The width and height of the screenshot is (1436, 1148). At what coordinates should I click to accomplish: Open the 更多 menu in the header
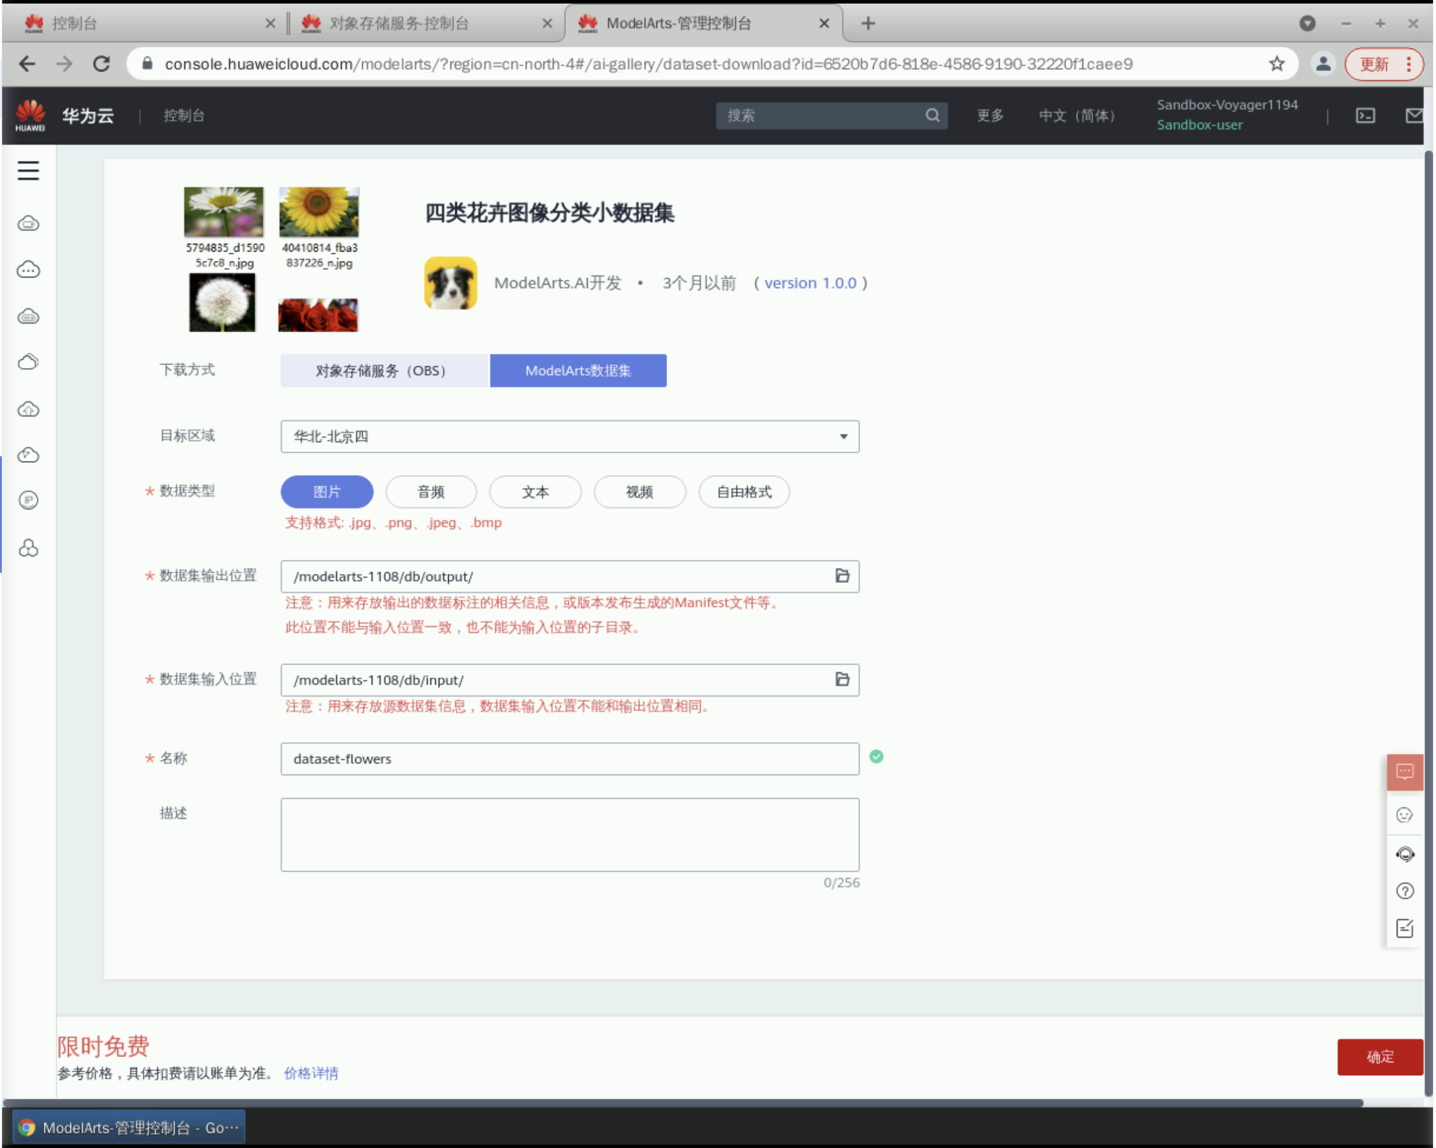click(x=990, y=116)
